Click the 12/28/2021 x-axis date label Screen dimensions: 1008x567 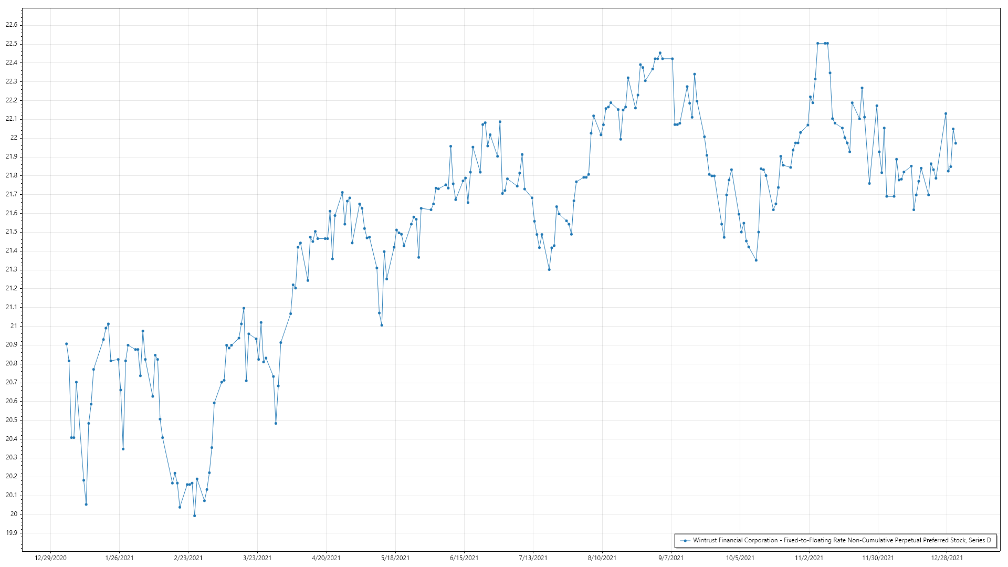tap(947, 558)
